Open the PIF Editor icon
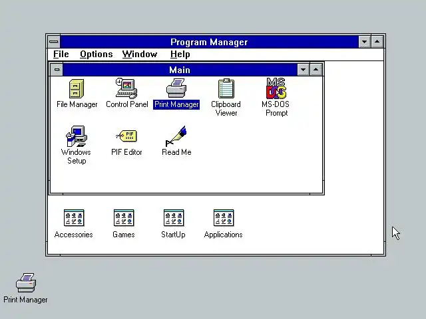This screenshot has width=426, height=319. pos(126,136)
